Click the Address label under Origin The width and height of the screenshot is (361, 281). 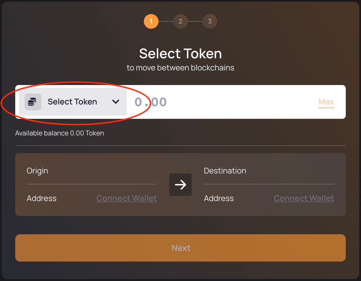point(41,198)
